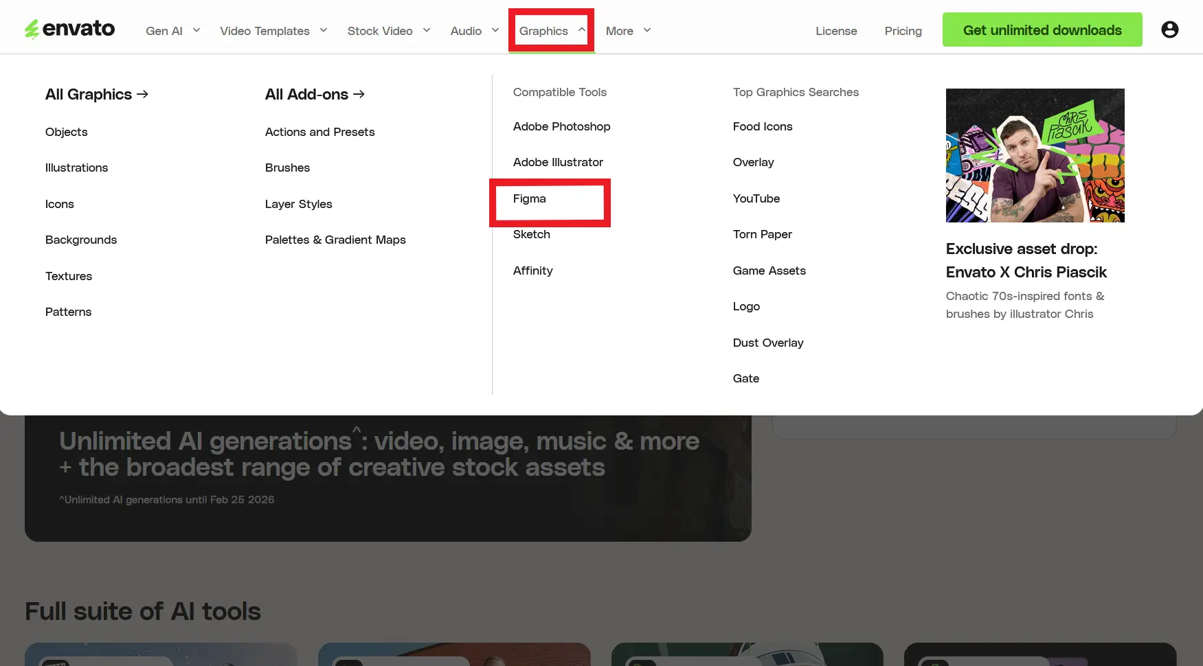Browse Brushes add-ons
This screenshot has width=1203, height=666.
click(287, 168)
